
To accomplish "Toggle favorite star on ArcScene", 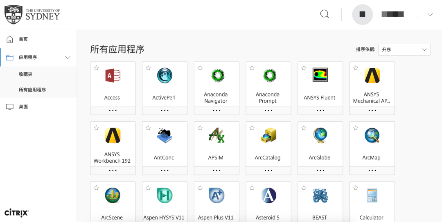I will [x=97, y=188].
